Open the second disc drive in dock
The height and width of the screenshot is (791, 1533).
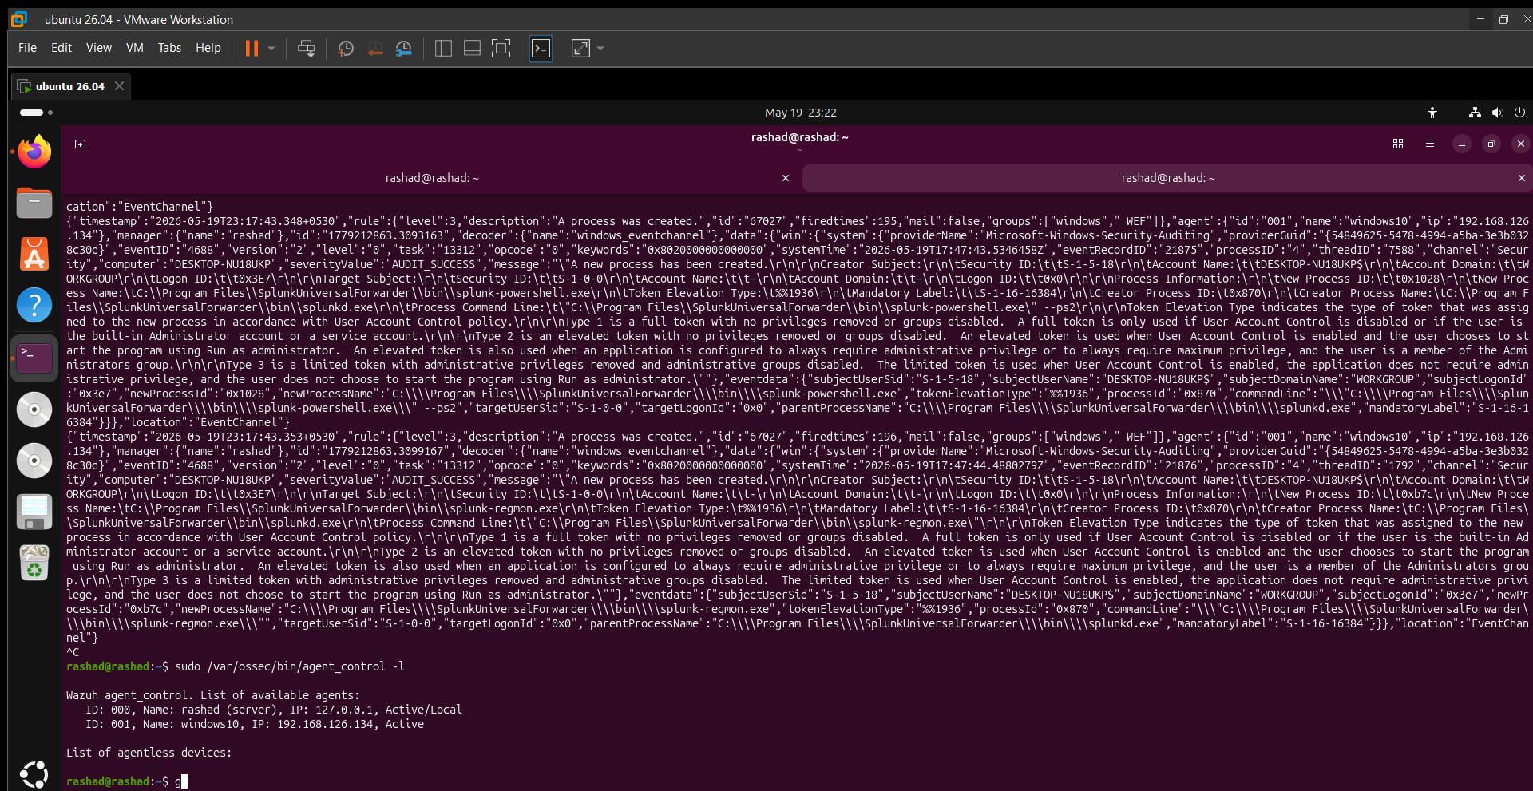click(34, 461)
